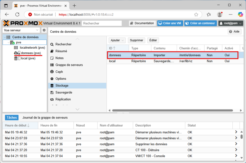Click the task log vertical scrollbar thumb
Screen dimensions: 246x163
tap(242, 137)
